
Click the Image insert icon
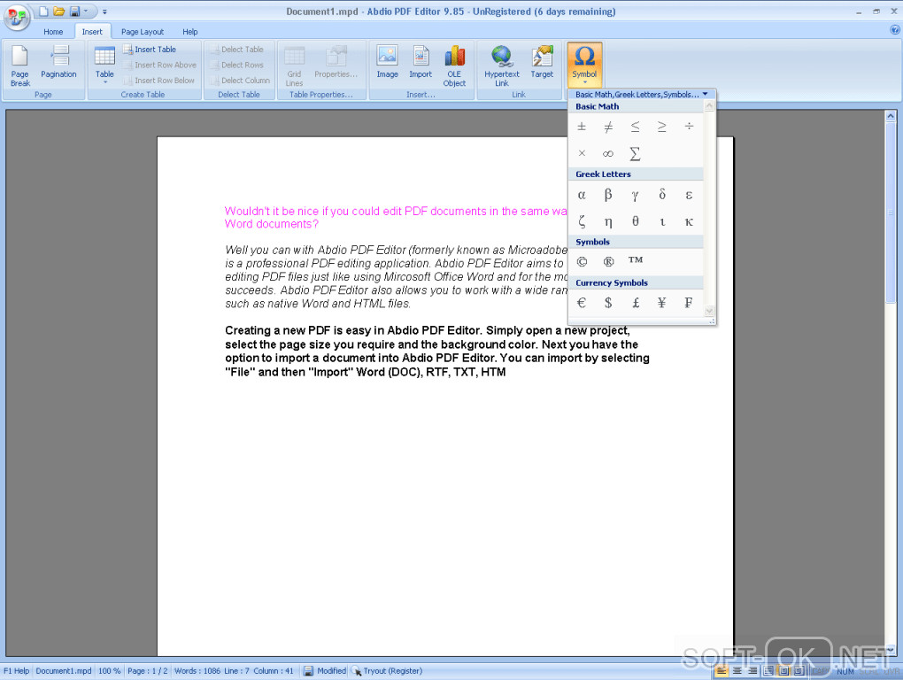point(388,62)
